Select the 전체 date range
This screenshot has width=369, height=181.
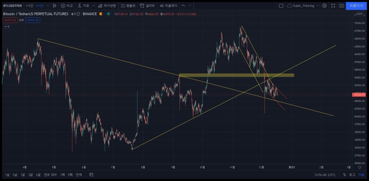(79, 175)
